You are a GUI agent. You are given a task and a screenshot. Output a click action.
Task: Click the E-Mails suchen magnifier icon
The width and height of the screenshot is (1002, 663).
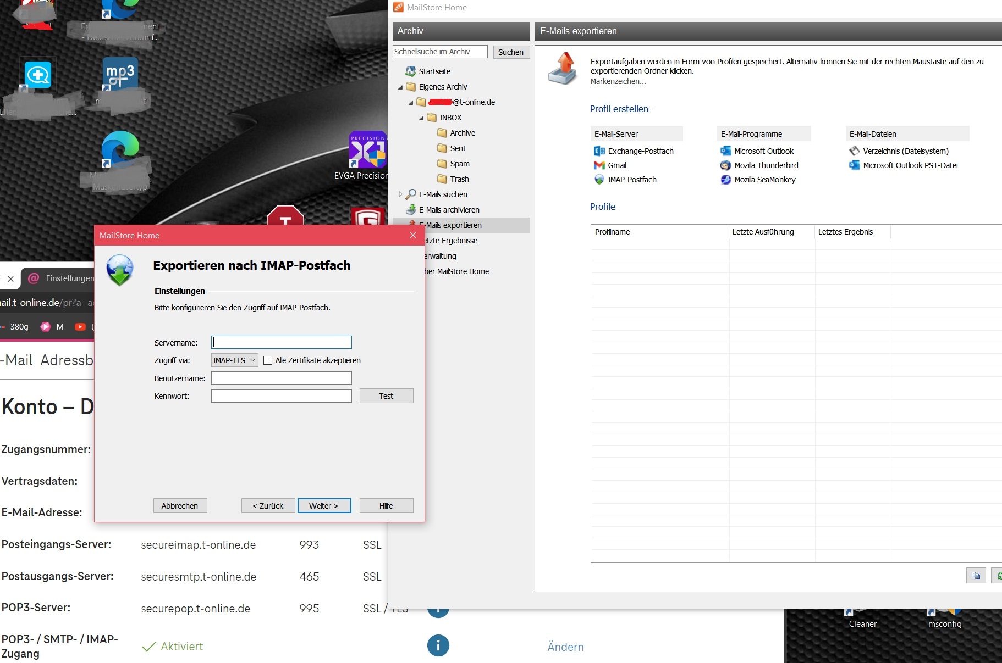coord(411,194)
